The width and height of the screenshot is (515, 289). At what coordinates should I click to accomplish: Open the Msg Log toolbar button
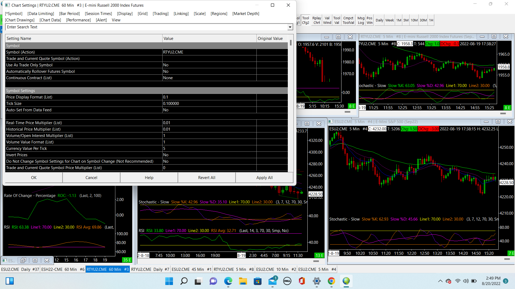click(361, 20)
